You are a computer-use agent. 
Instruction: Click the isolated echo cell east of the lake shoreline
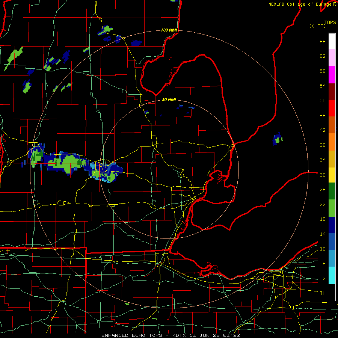[x=278, y=139]
